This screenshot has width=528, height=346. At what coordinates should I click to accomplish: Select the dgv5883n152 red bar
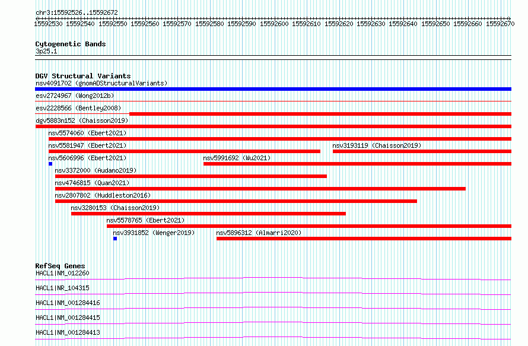273,126
